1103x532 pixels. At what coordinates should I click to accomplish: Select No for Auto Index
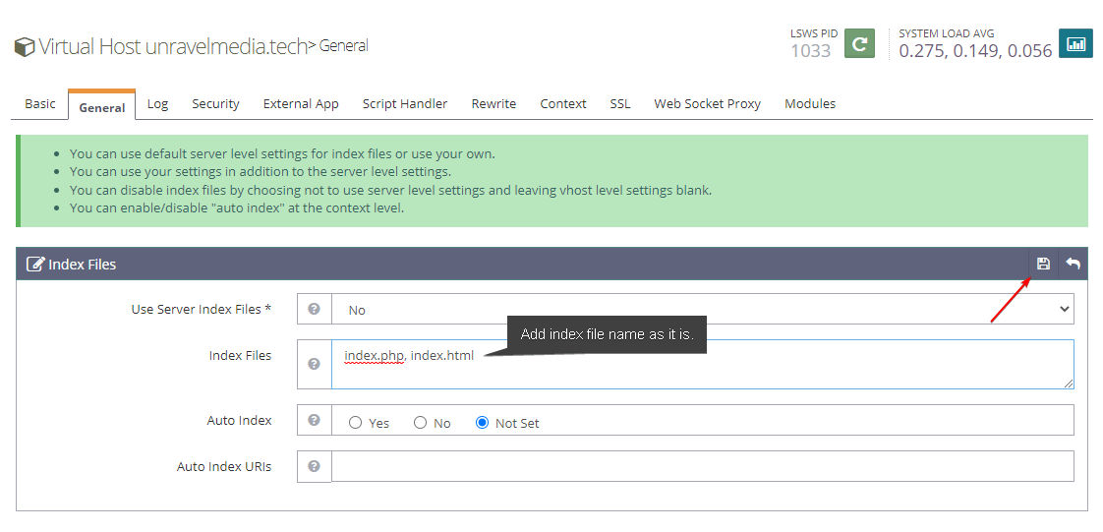pos(420,423)
